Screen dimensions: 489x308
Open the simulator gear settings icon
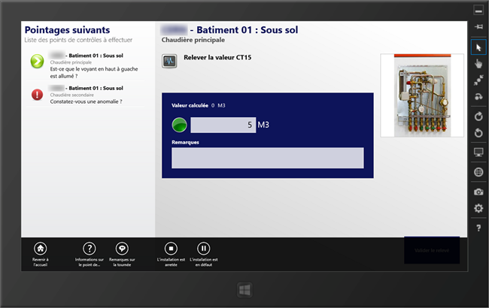(478, 208)
